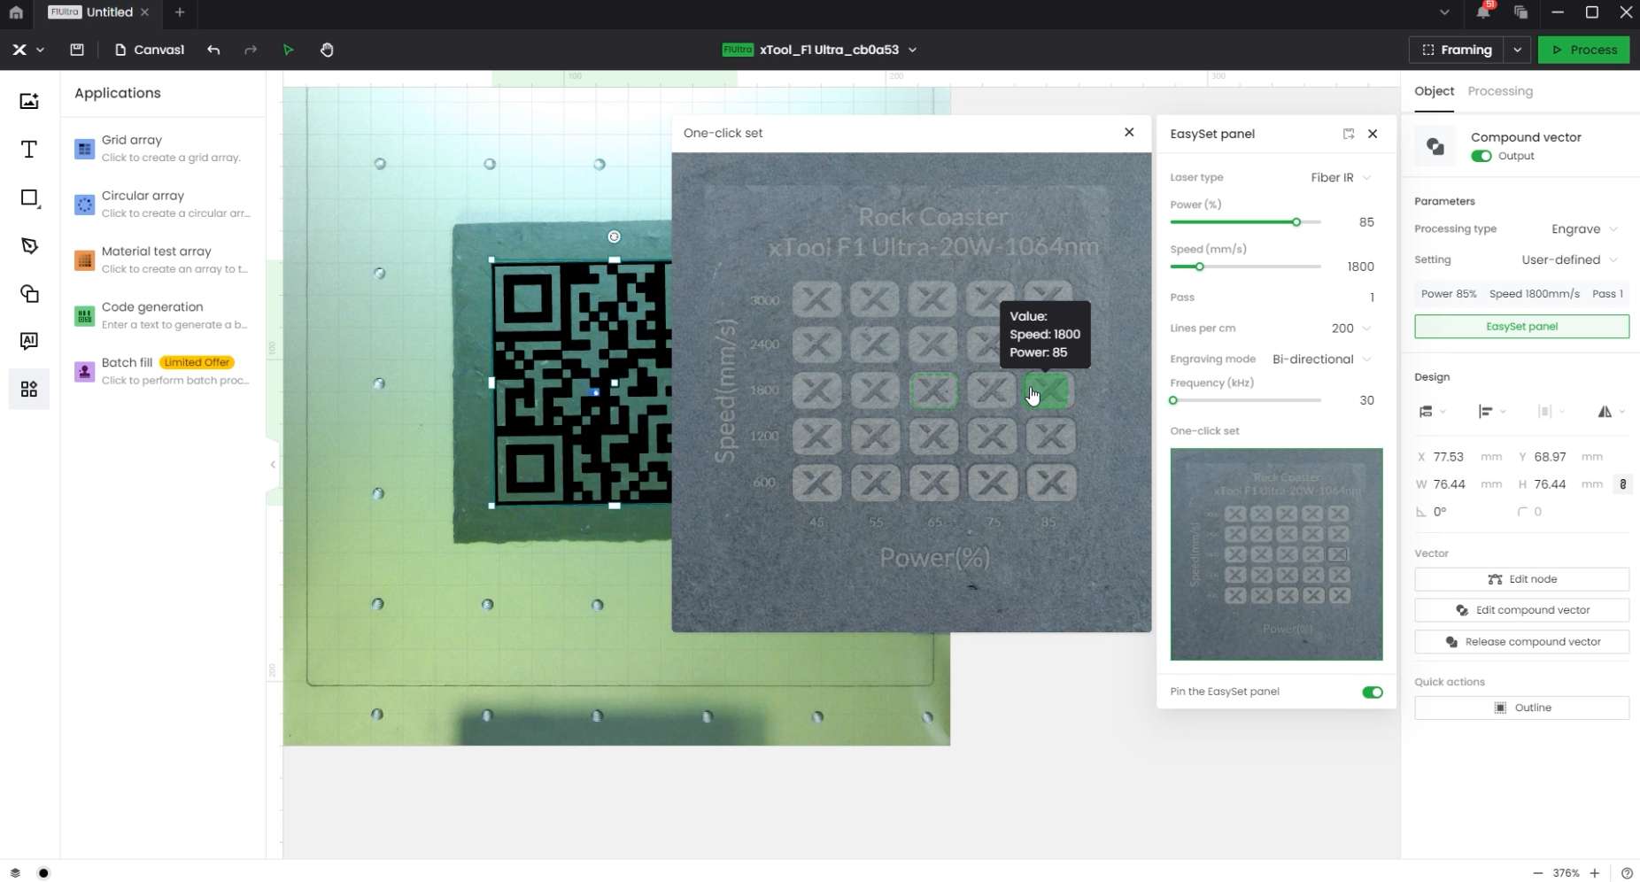Viewport: 1640px width, 882px height.
Task: Close the EasySet panel
Action: point(1373,134)
